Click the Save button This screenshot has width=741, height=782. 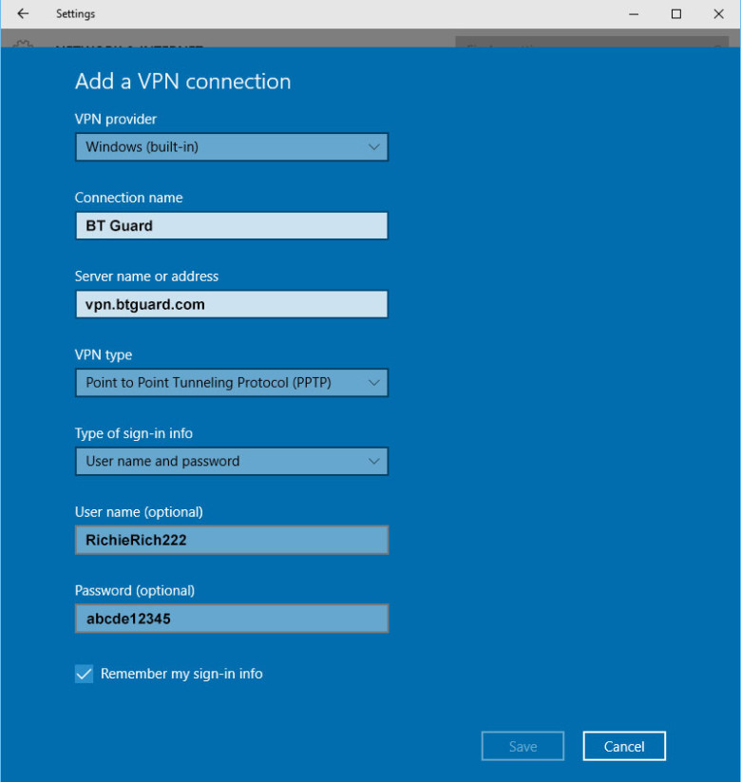[522, 746]
